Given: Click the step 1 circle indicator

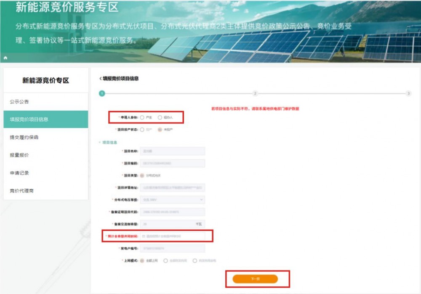Looking at the screenshot, I should tap(102, 93).
